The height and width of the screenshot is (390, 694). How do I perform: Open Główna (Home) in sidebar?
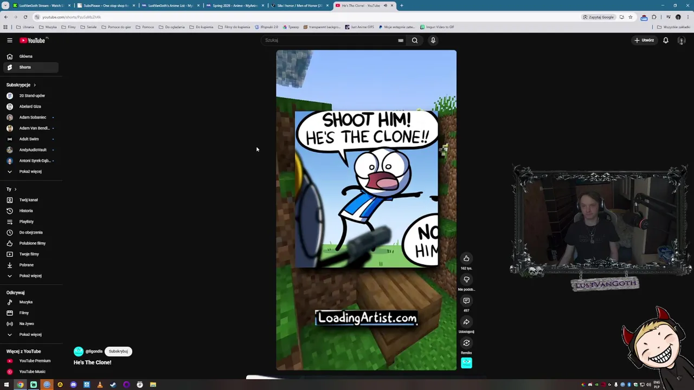click(x=31, y=56)
